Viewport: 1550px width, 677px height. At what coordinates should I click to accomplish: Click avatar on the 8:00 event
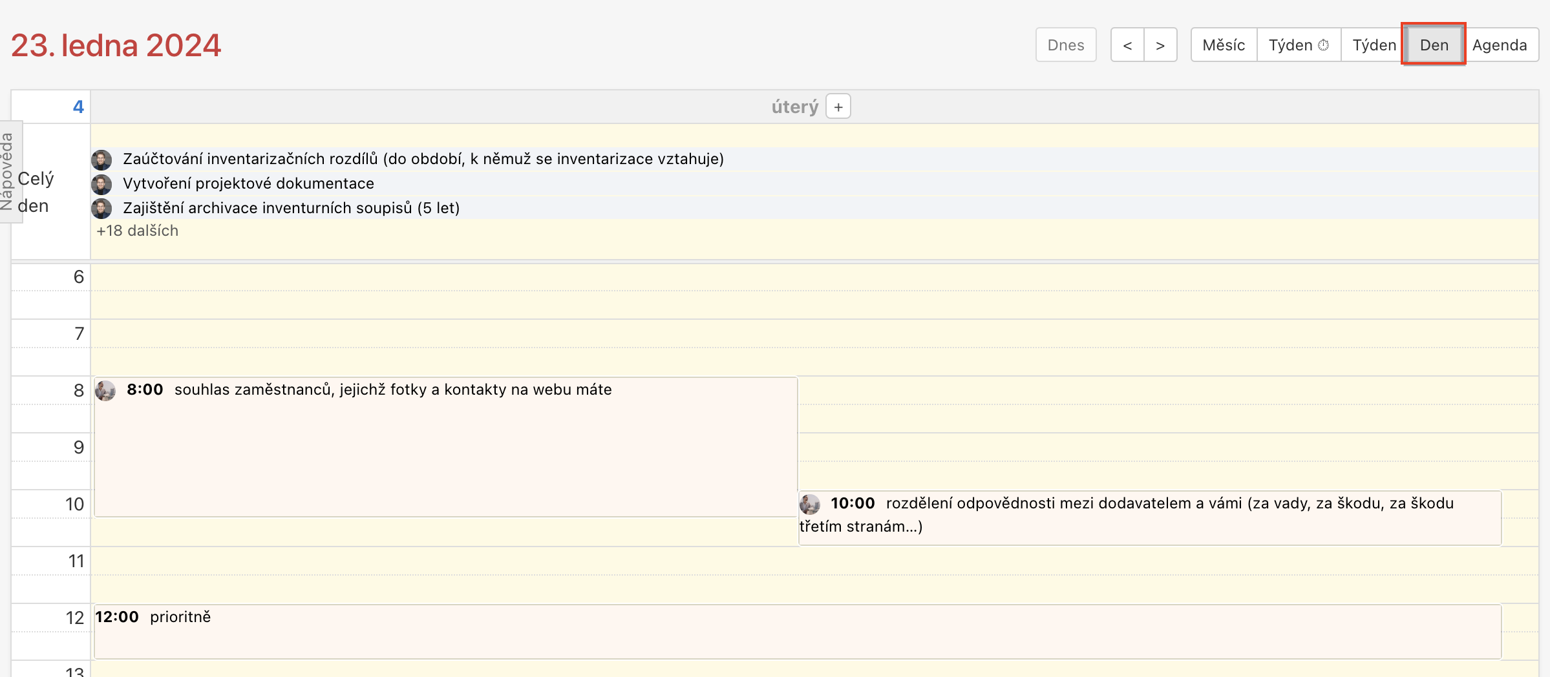105,390
